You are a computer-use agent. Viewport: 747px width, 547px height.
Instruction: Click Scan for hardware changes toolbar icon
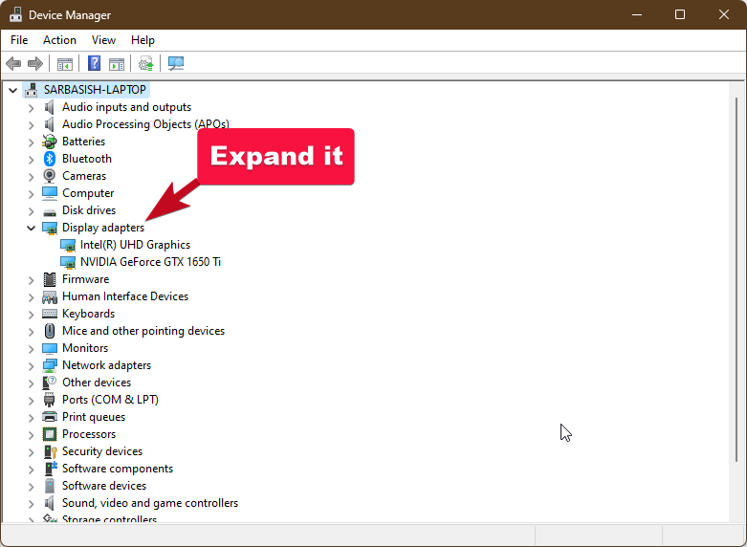[x=176, y=63]
